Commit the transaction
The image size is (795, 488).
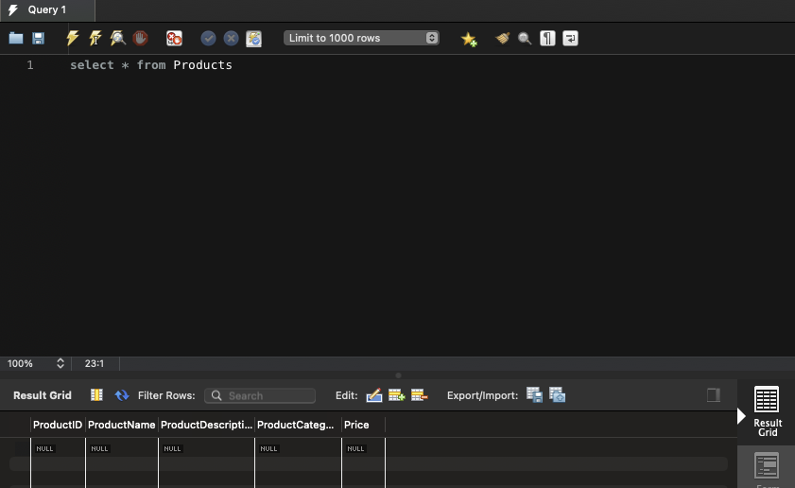[x=208, y=39]
